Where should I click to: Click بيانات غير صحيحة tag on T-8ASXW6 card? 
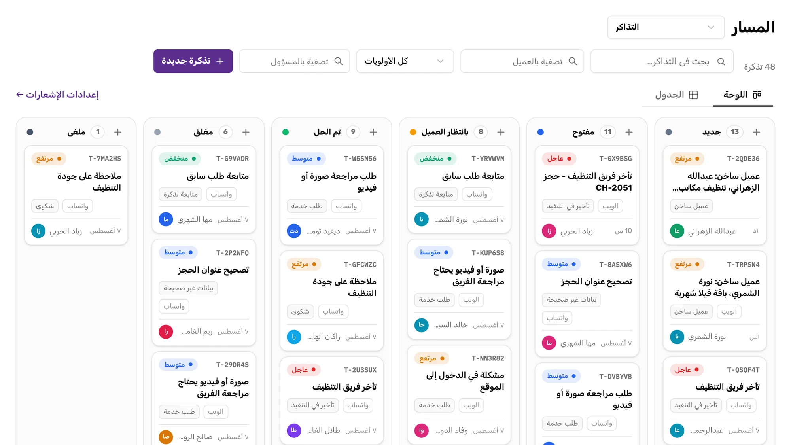click(x=571, y=300)
